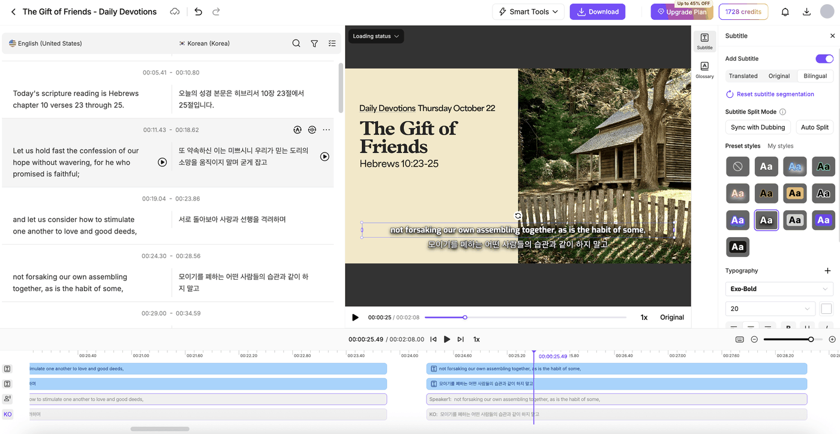
Task: Open the Glossary side panel icon
Action: [704, 70]
